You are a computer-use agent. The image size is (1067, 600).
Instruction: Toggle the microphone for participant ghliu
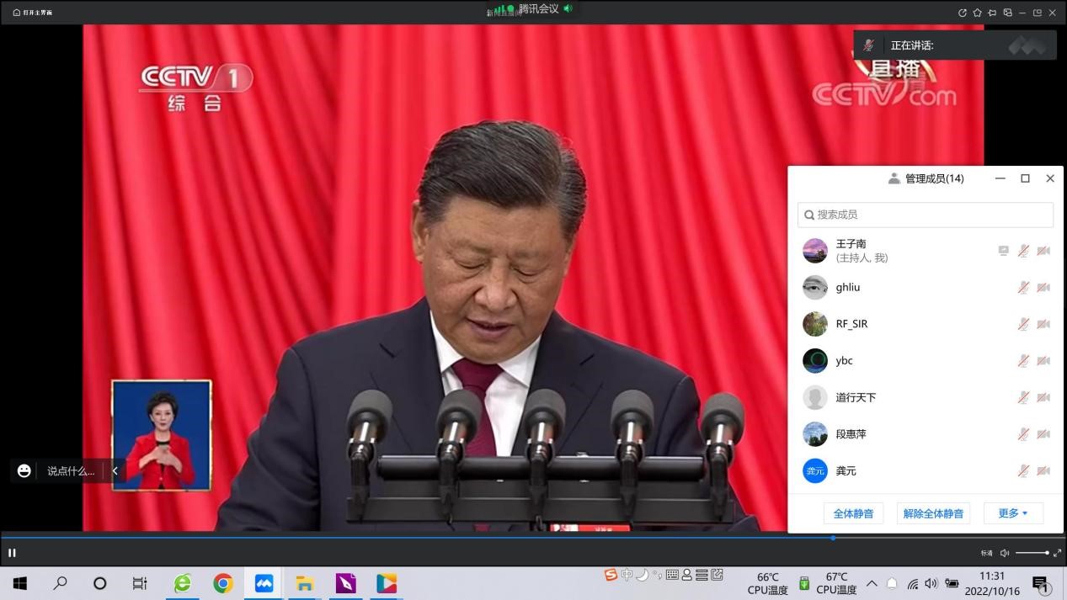pos(1023,288)
